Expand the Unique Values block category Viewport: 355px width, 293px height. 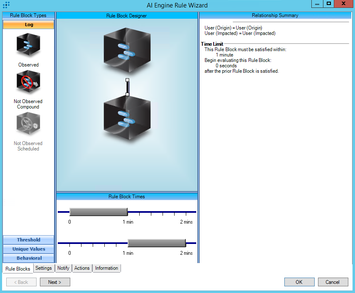29,249
